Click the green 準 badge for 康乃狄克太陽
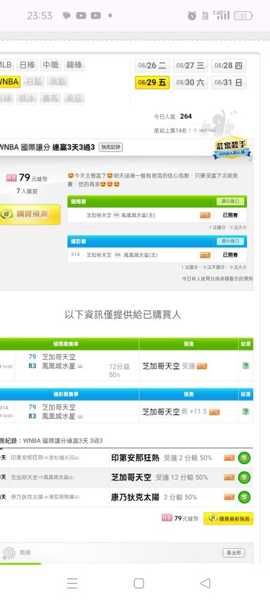 click(x=244, y=497)
